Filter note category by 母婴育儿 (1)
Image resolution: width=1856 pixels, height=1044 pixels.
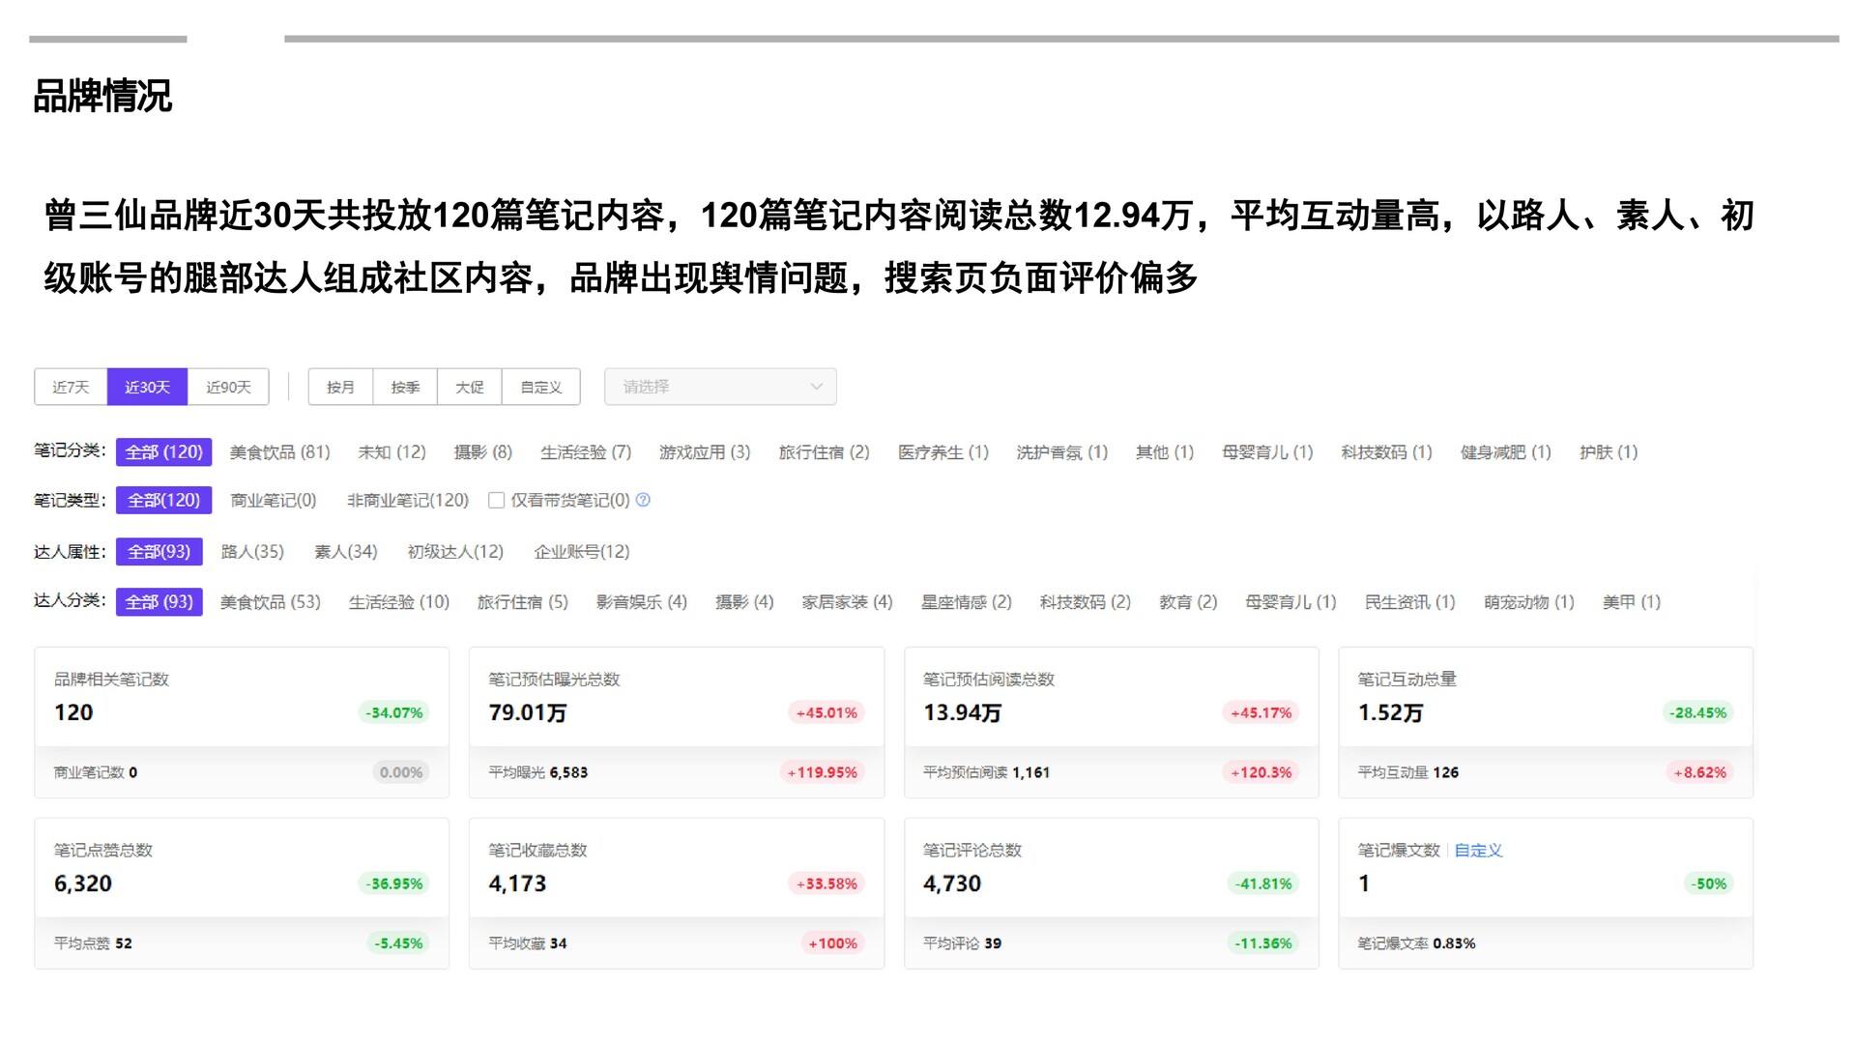[x=1266, y=452]
